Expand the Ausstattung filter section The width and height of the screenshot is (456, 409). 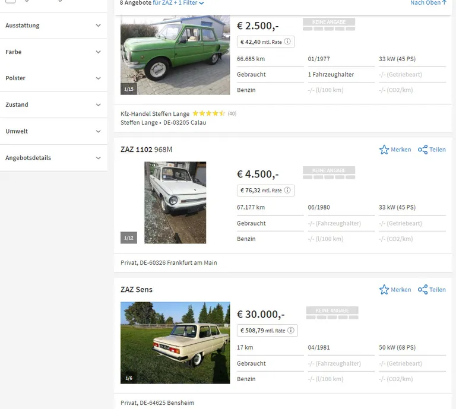point(53,26)
